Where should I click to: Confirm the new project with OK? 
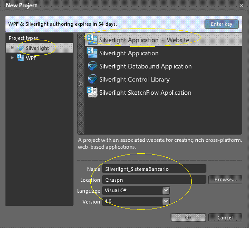188,218
